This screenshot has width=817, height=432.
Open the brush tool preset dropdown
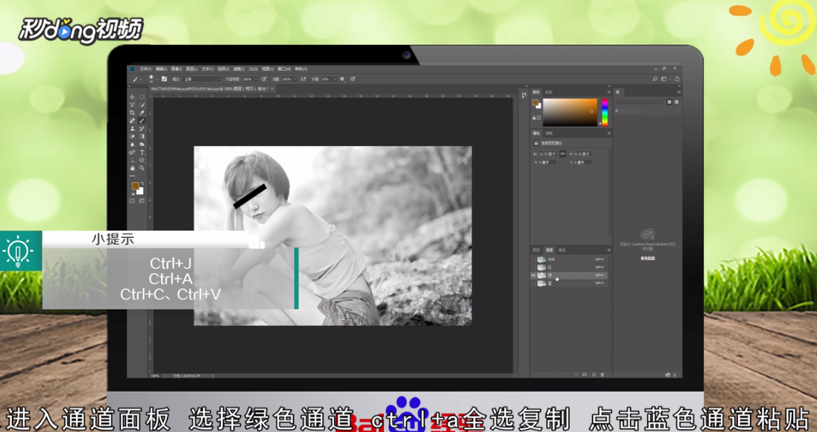141,80
